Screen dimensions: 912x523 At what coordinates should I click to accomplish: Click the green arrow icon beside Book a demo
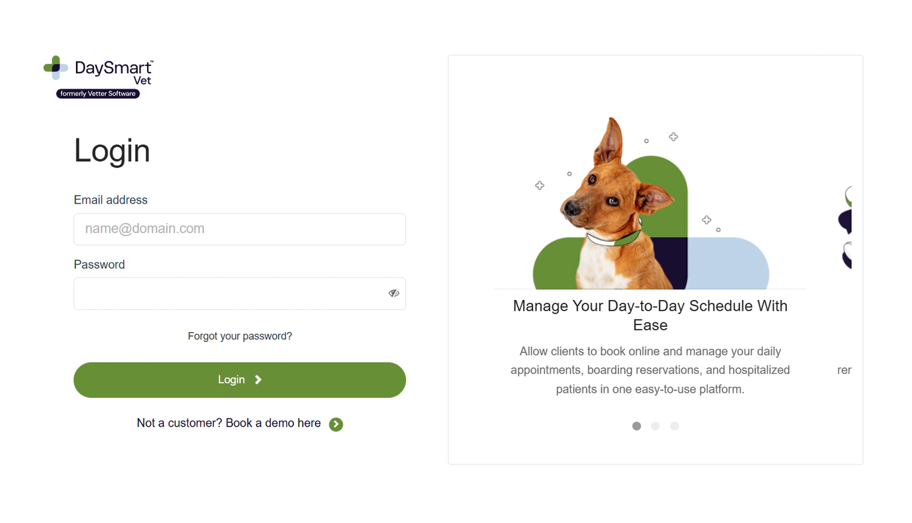click(x=336, y=425)
